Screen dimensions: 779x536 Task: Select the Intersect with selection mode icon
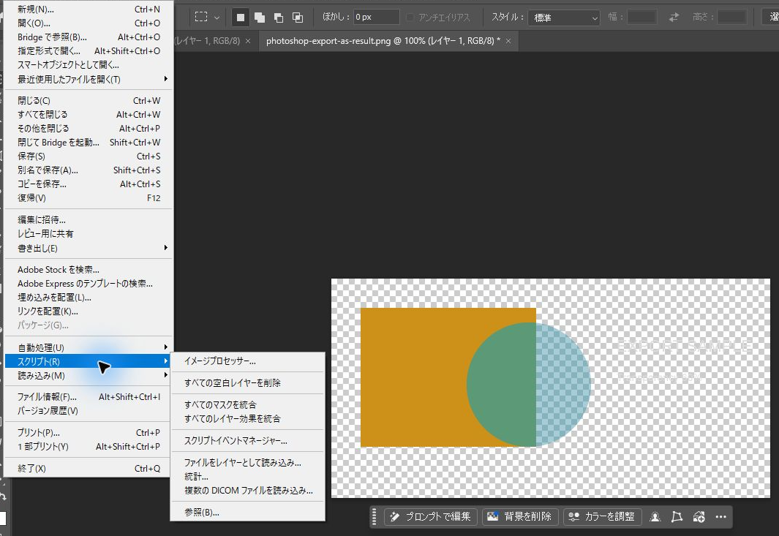click(x=298, y=18)
